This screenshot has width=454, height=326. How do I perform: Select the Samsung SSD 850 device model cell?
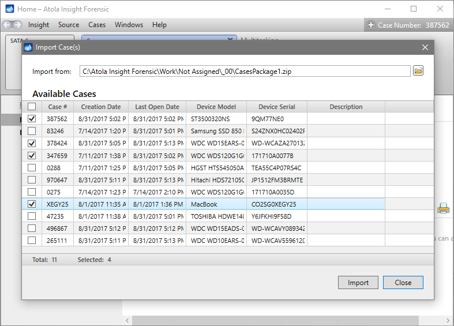click(x=216, y=131)
